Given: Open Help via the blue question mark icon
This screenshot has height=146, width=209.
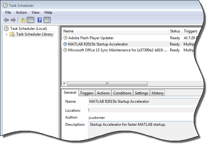Looking at the screenshot, I should click(39, 20).
